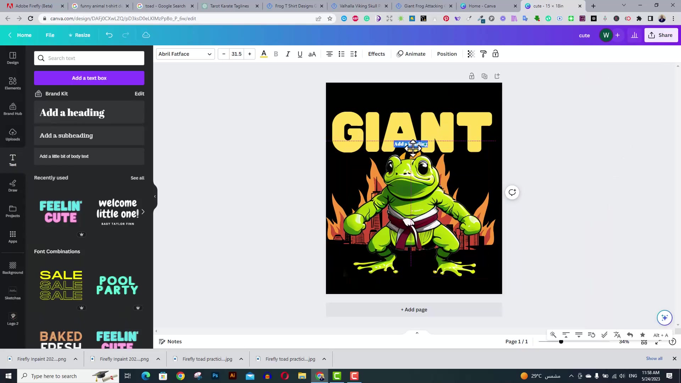
Task: Select welcome little one template
Action: pyautogui.click(x=117, y=212)
